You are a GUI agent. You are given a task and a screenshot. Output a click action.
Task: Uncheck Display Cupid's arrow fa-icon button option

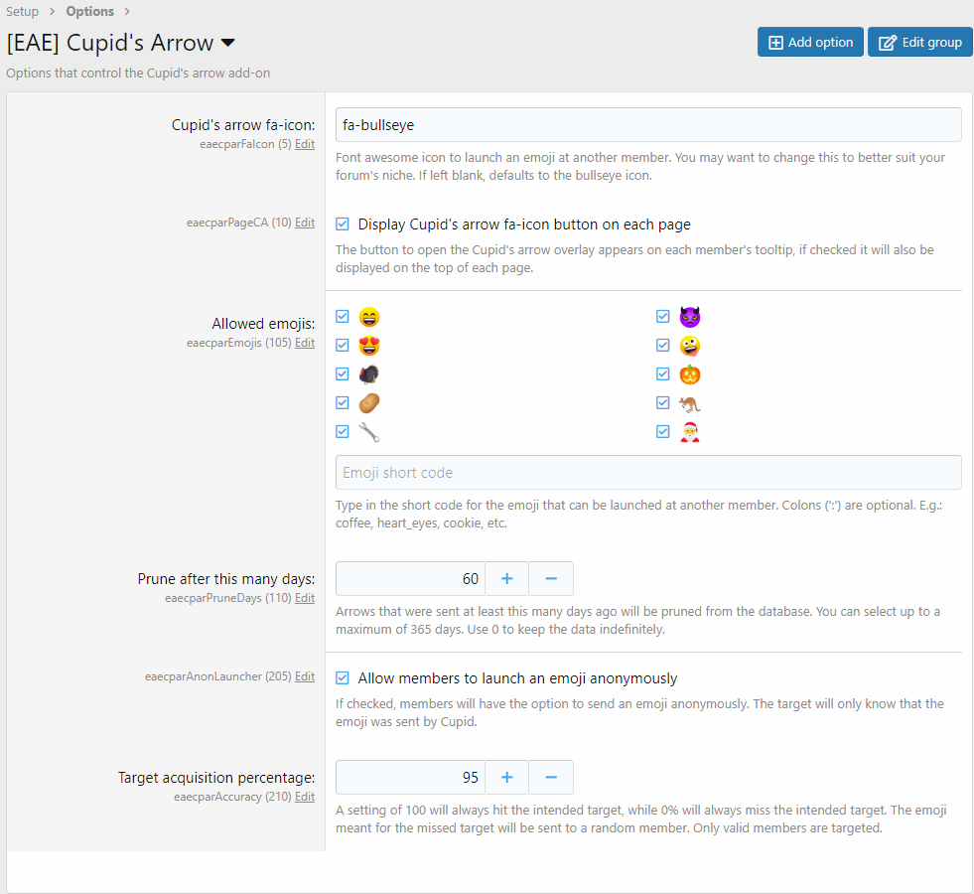343,224
